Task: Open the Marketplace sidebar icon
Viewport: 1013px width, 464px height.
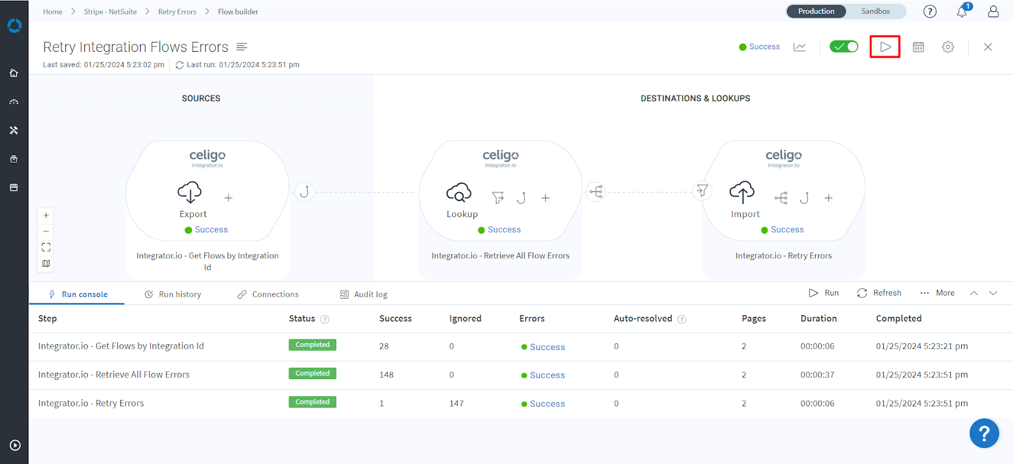Action: (14, 187)
